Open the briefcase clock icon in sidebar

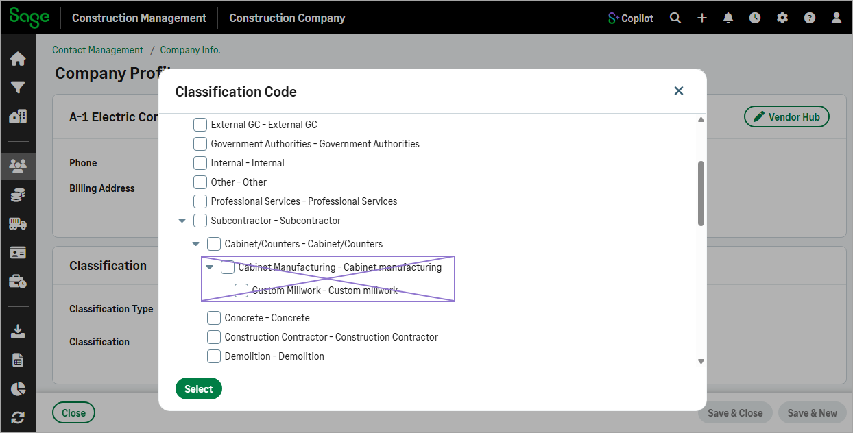pos(18,282)
